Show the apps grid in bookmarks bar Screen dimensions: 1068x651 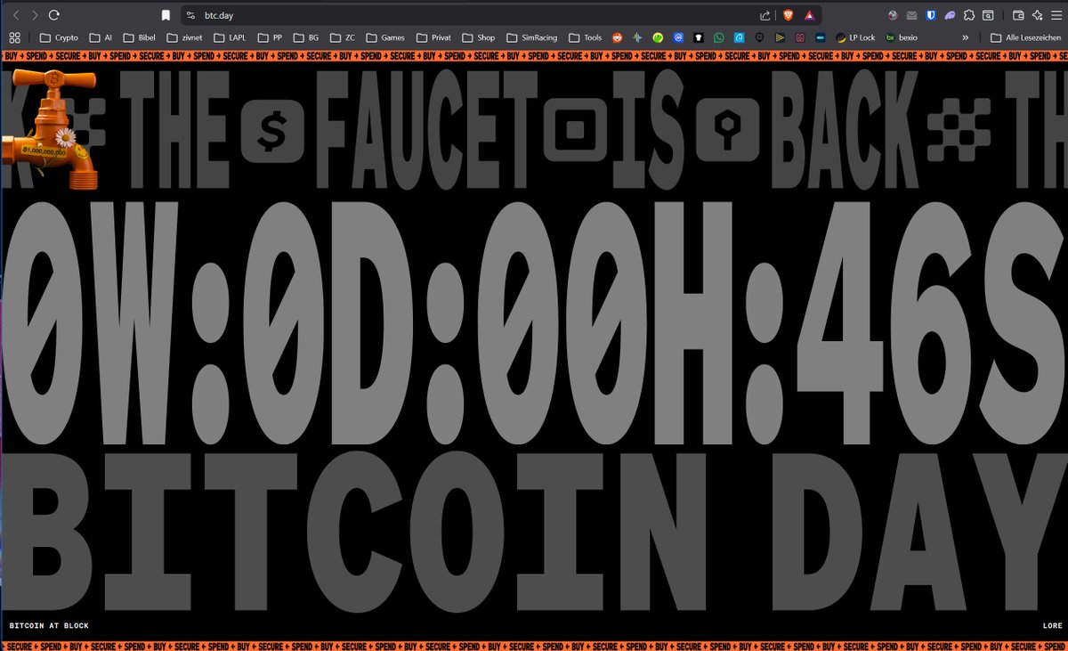[x=14, y=37]
